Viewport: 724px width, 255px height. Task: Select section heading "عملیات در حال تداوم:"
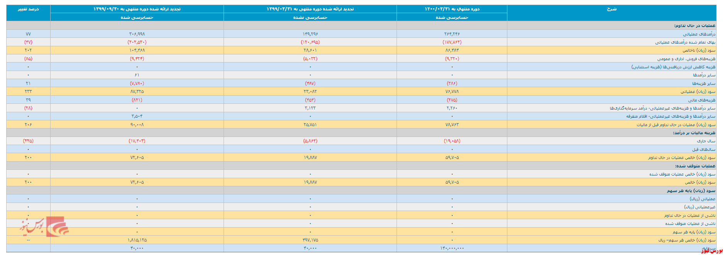695,25
